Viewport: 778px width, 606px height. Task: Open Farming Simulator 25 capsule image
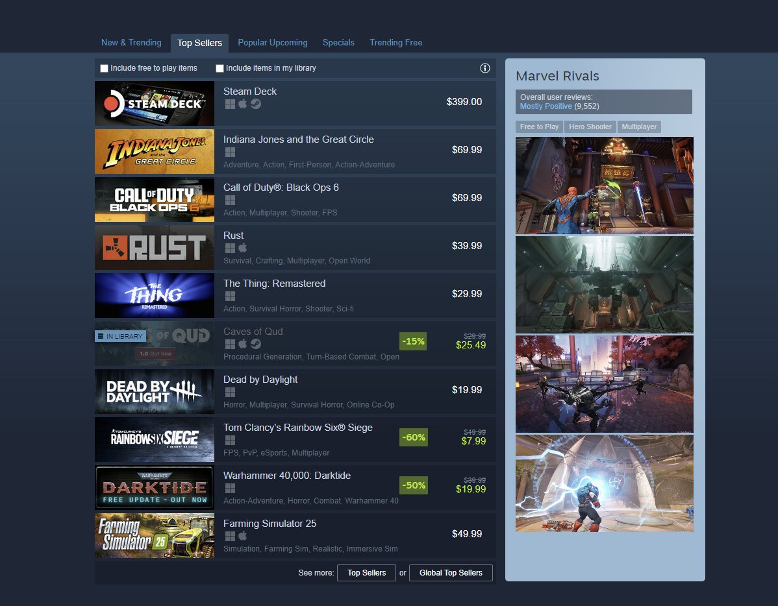tap(155, 535)
